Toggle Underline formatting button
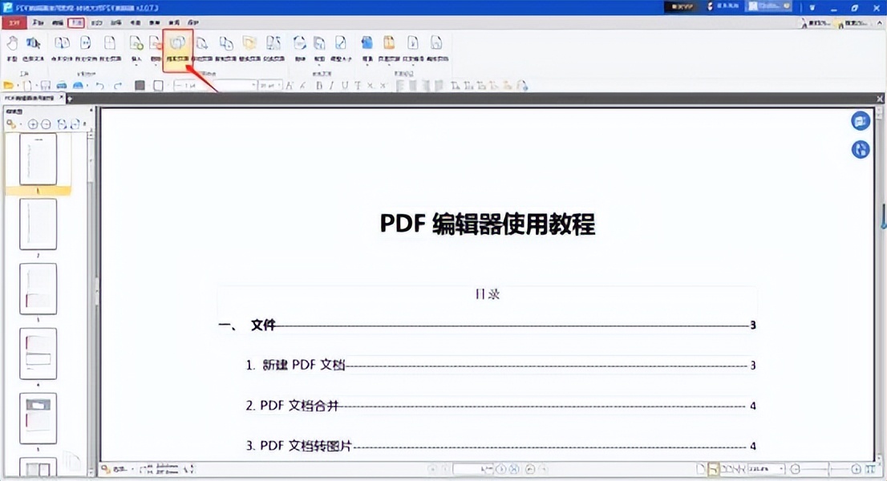The image size is (887, 481). [345, 85]
